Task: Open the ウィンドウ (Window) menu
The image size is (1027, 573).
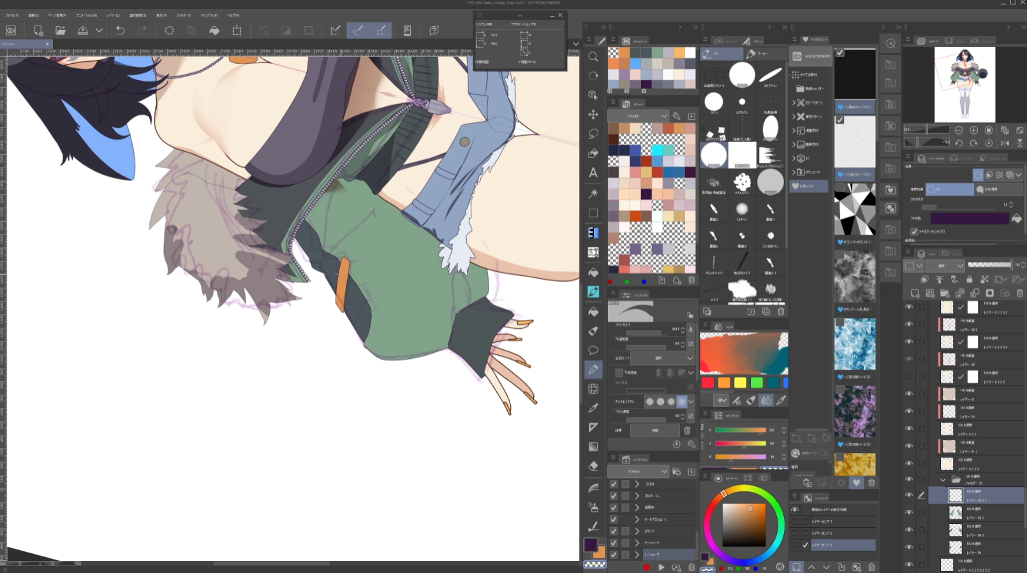Action: (x=209, y=15)
